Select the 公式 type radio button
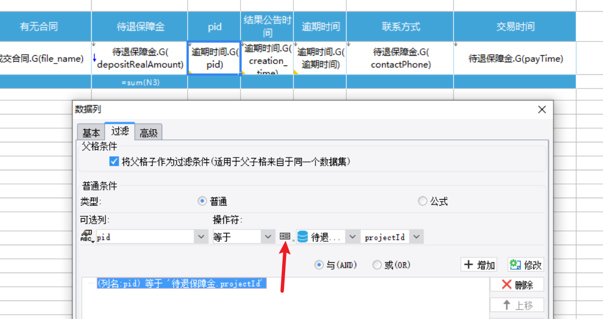 [422, 201]
